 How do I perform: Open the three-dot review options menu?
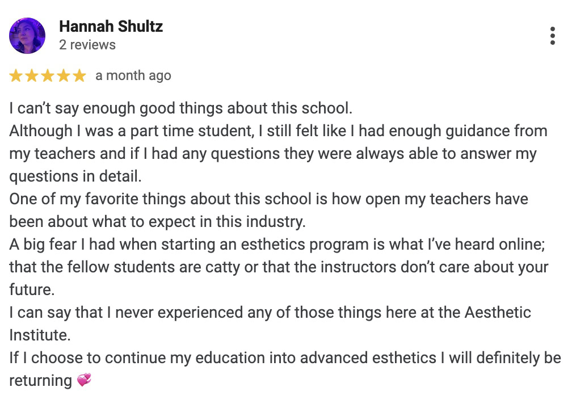point(552,36)
